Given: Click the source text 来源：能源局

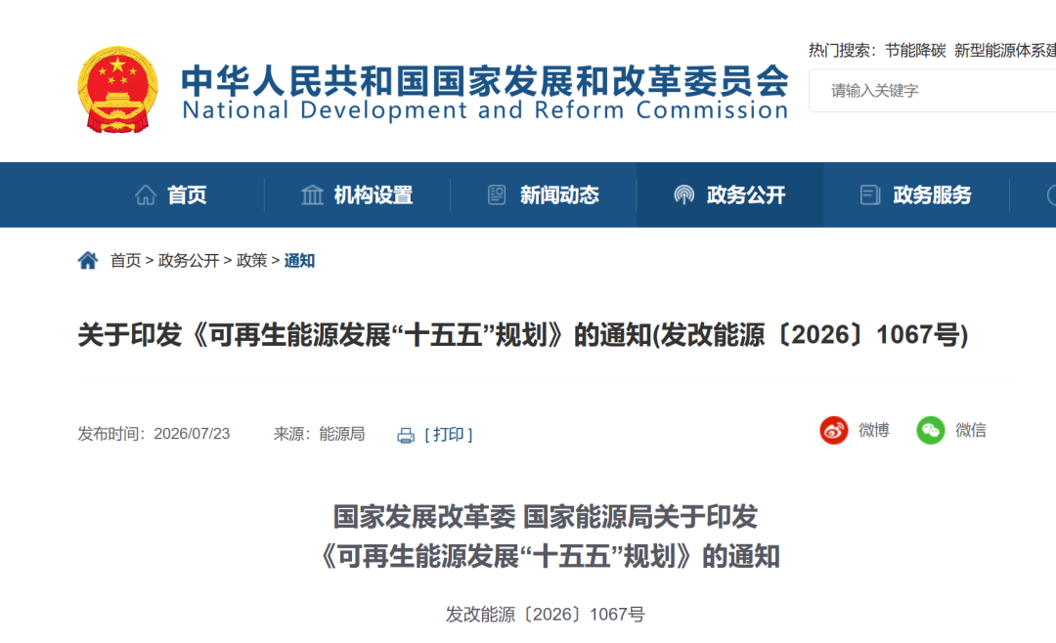Looking at the screenshot, I should [x=319, y=434].
